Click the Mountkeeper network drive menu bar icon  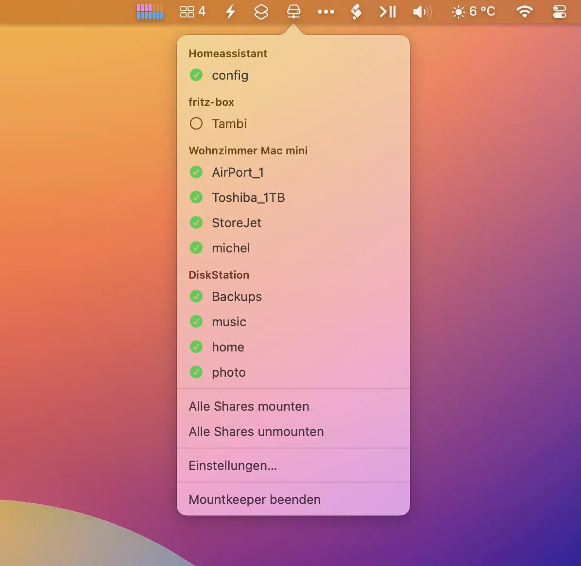[293, 12]
